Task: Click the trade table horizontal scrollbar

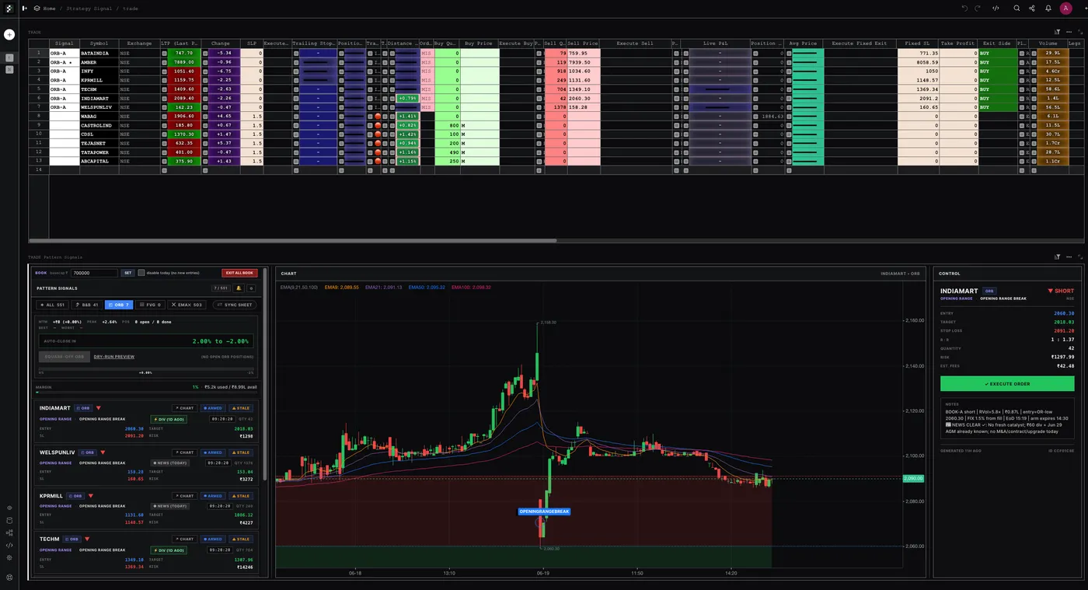Action: (x=292, y=241)
